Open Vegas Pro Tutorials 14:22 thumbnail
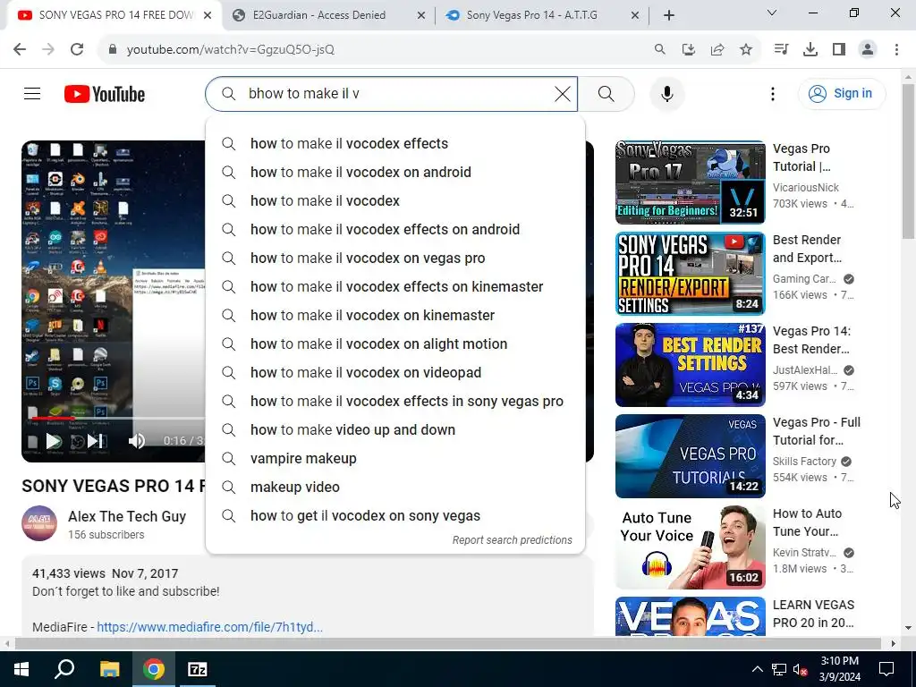916x687 pixels. (x=690, y=456)
